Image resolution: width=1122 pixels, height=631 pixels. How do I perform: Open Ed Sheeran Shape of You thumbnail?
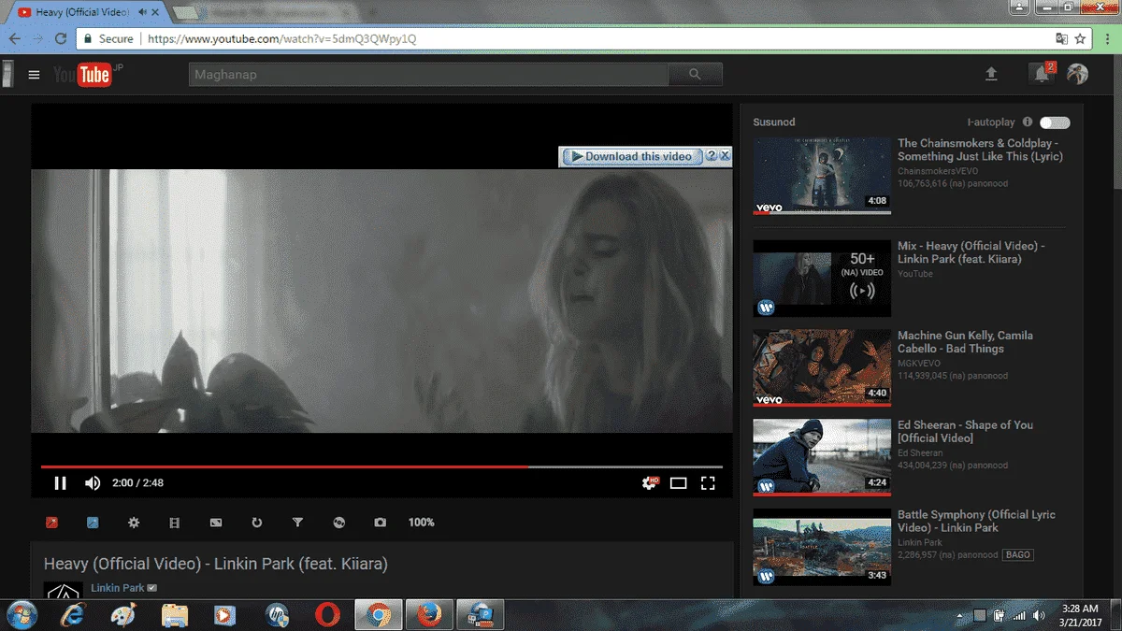822,457
